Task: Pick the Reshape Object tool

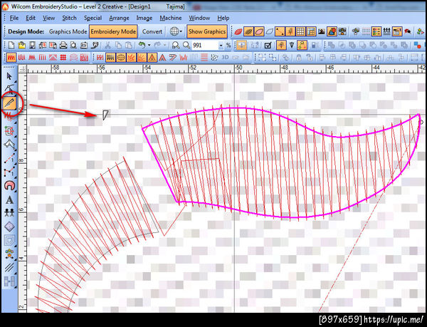Action: coord(9,89)
